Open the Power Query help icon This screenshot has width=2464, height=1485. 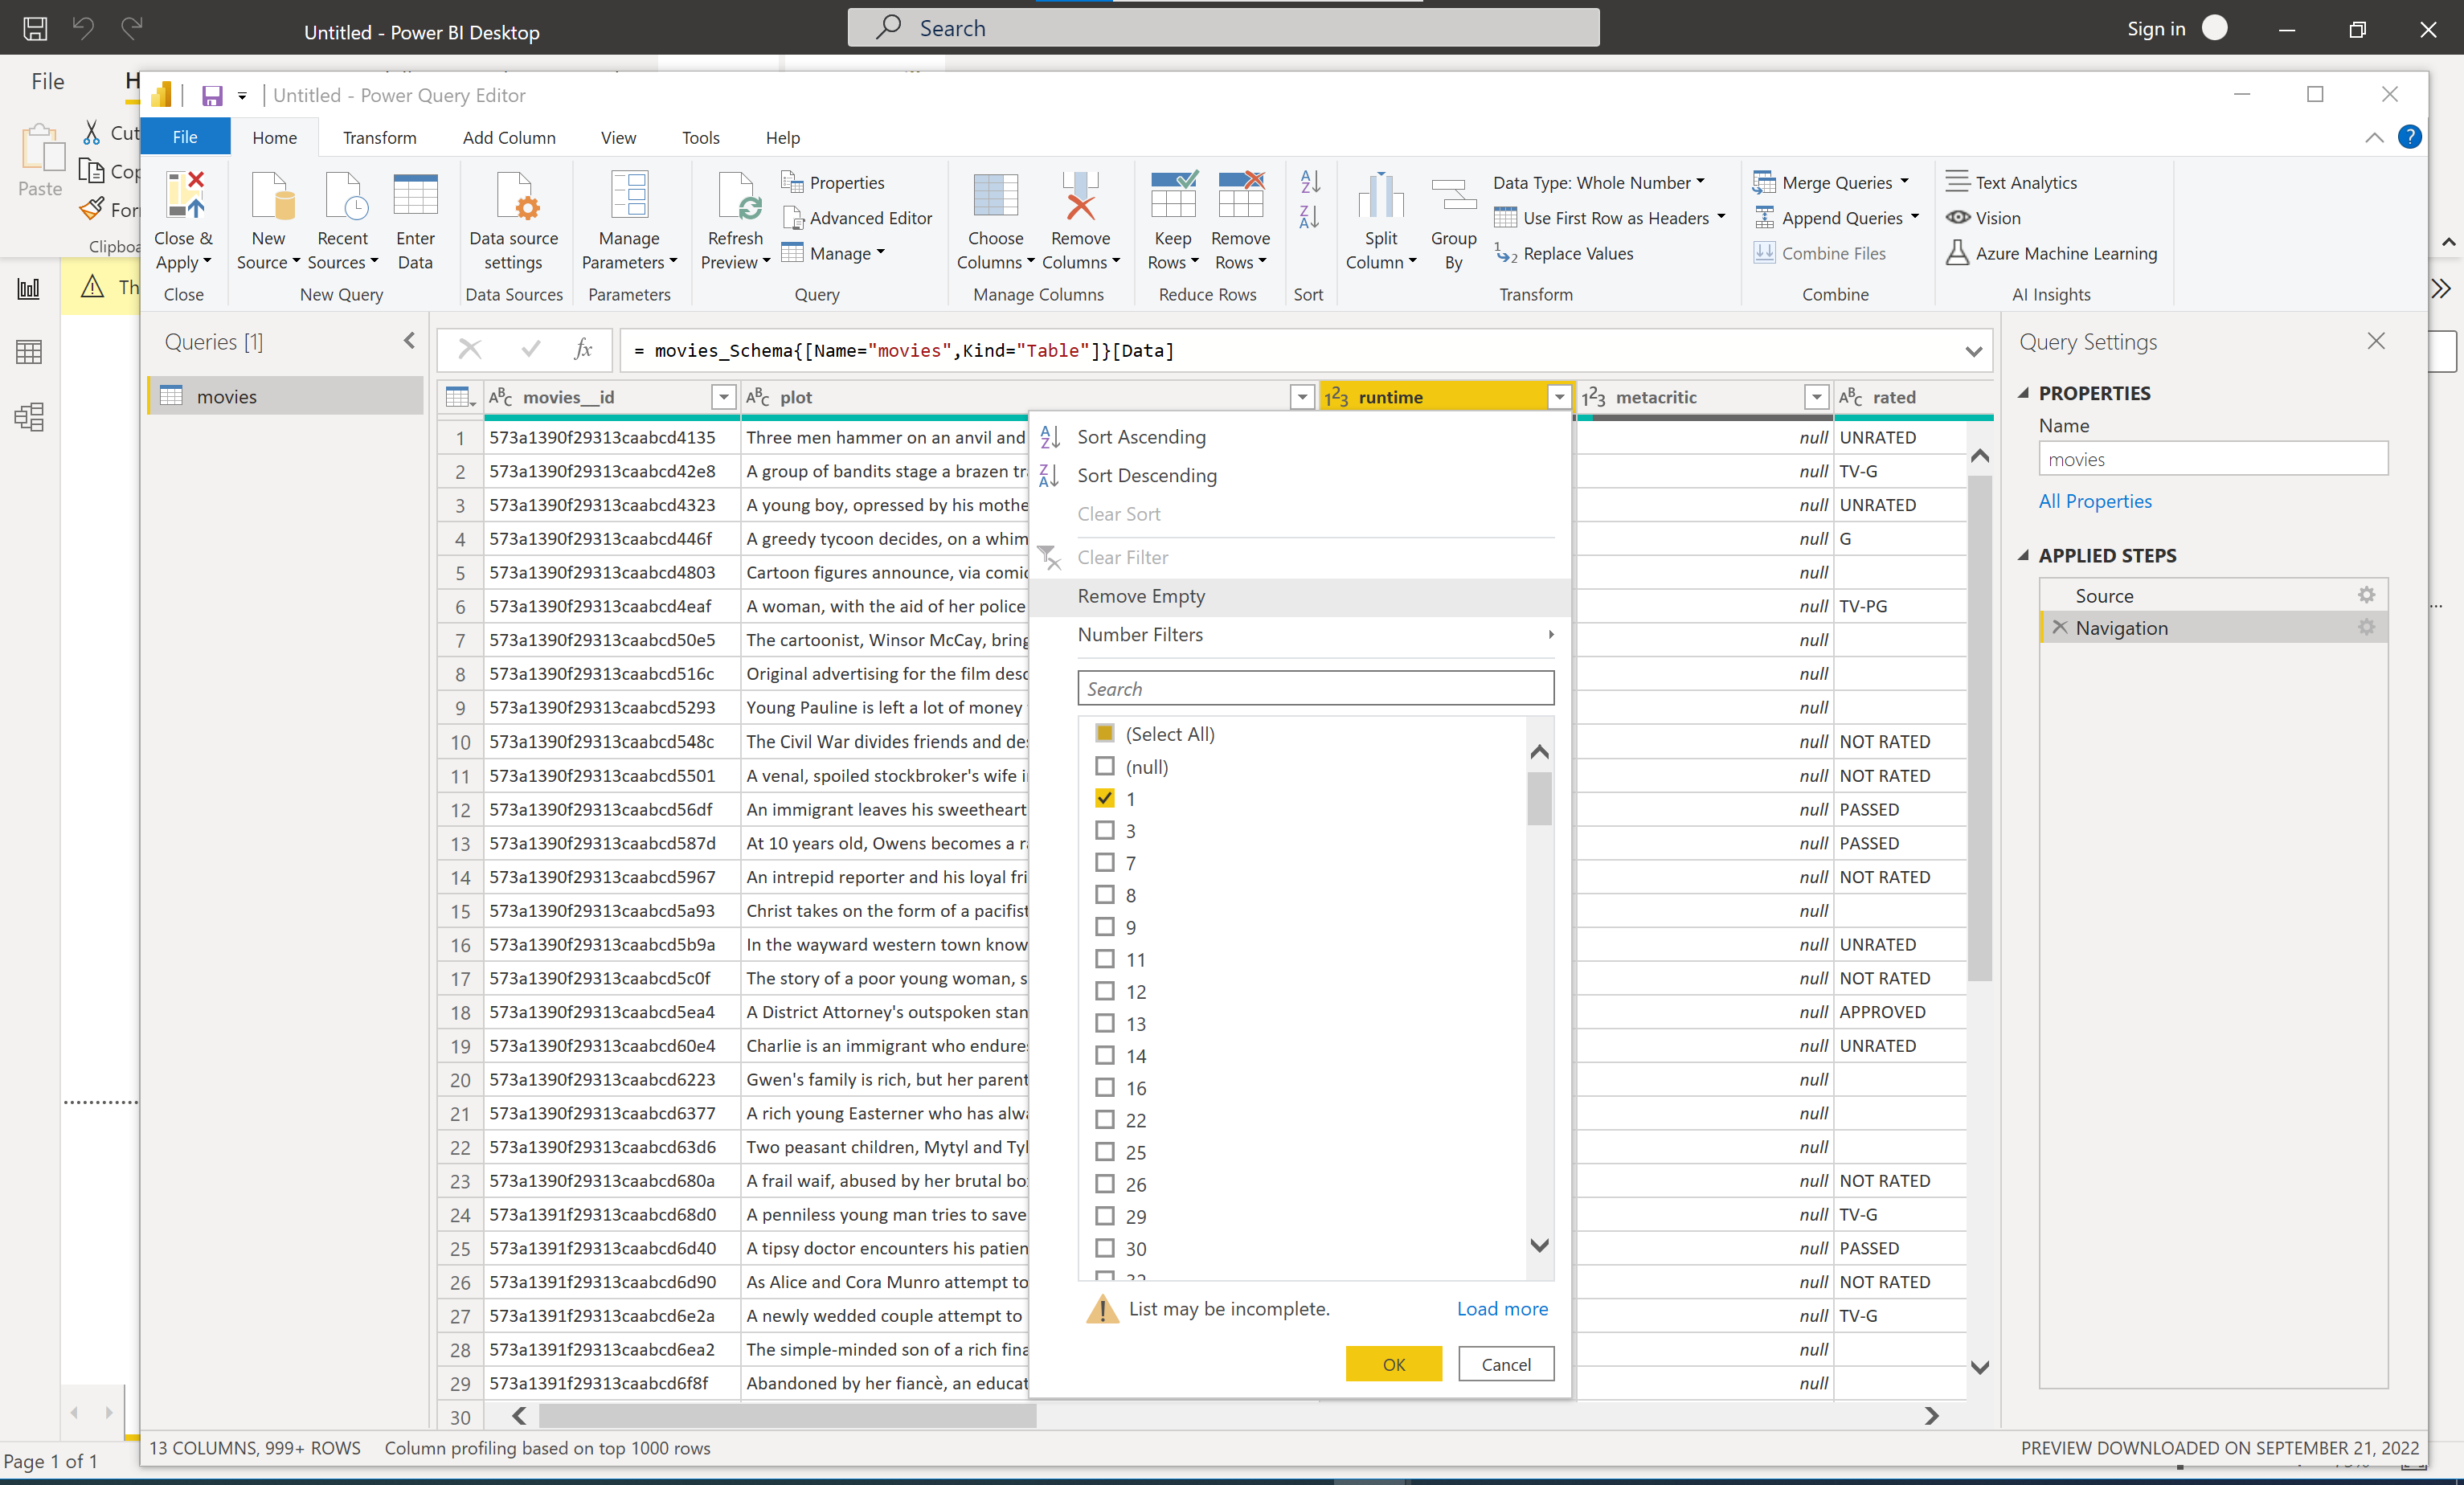point(2410,137)
